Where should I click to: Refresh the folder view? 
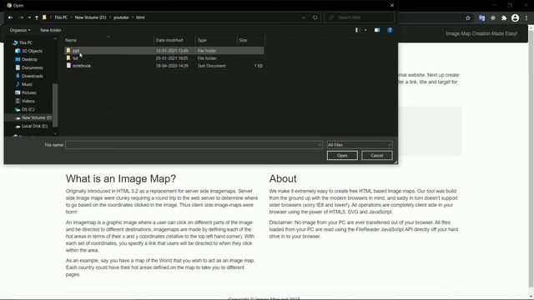tap(315, 17)
